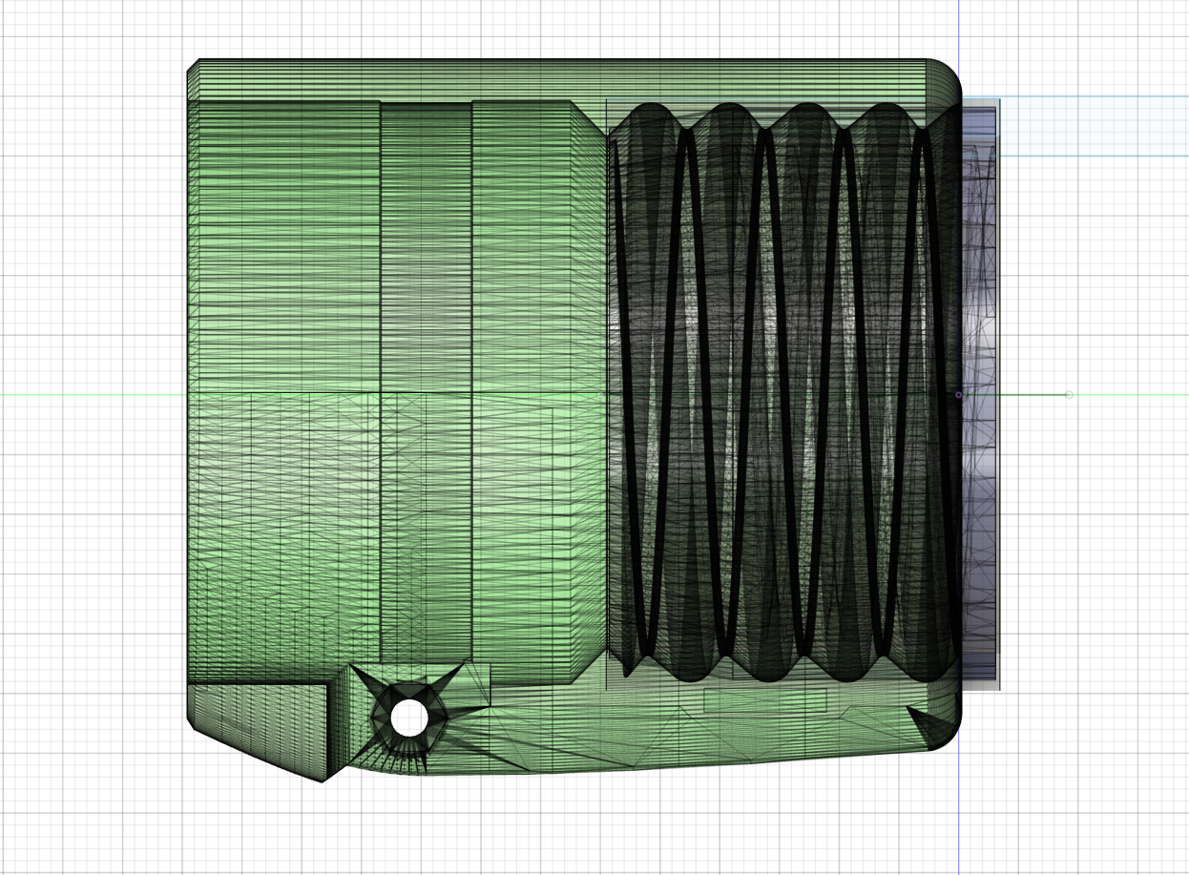Select the recessed vertical band on green body
This screenshot has width=1189, height=875.
(x=427, y=382)
